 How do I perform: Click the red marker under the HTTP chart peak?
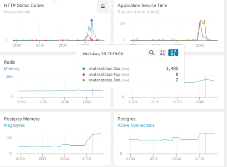[92, 40]
